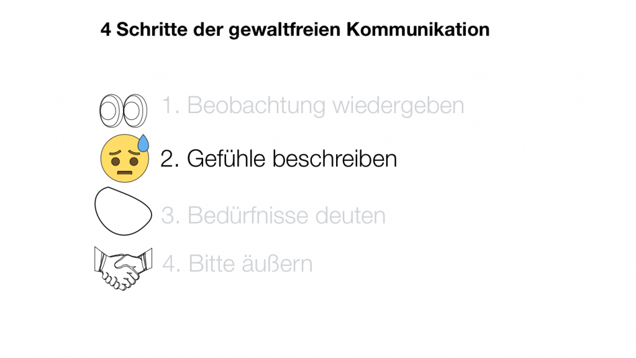Select the worried face emoji
This screenshot has width=636, height=358.
pos(124,159)
